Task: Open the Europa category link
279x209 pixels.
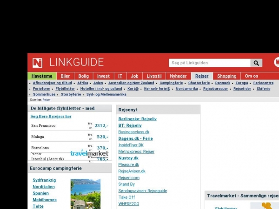Action: coord(242,83)
